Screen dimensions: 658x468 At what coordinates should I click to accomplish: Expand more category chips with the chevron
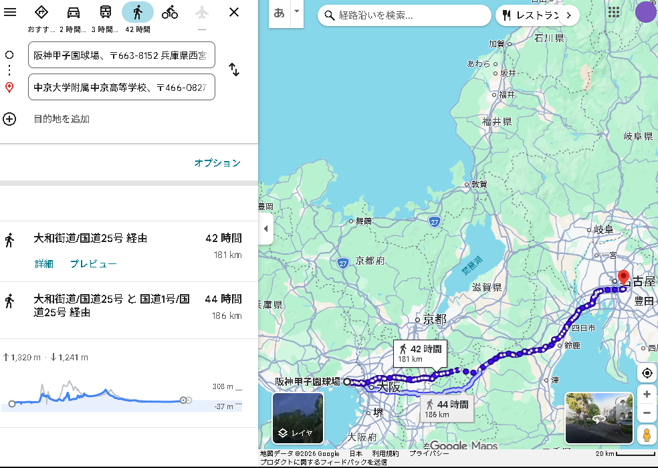569,15
